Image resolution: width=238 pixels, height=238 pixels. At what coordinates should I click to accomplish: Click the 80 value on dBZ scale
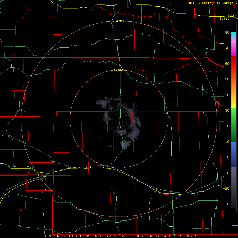click(x=227, y=32)
